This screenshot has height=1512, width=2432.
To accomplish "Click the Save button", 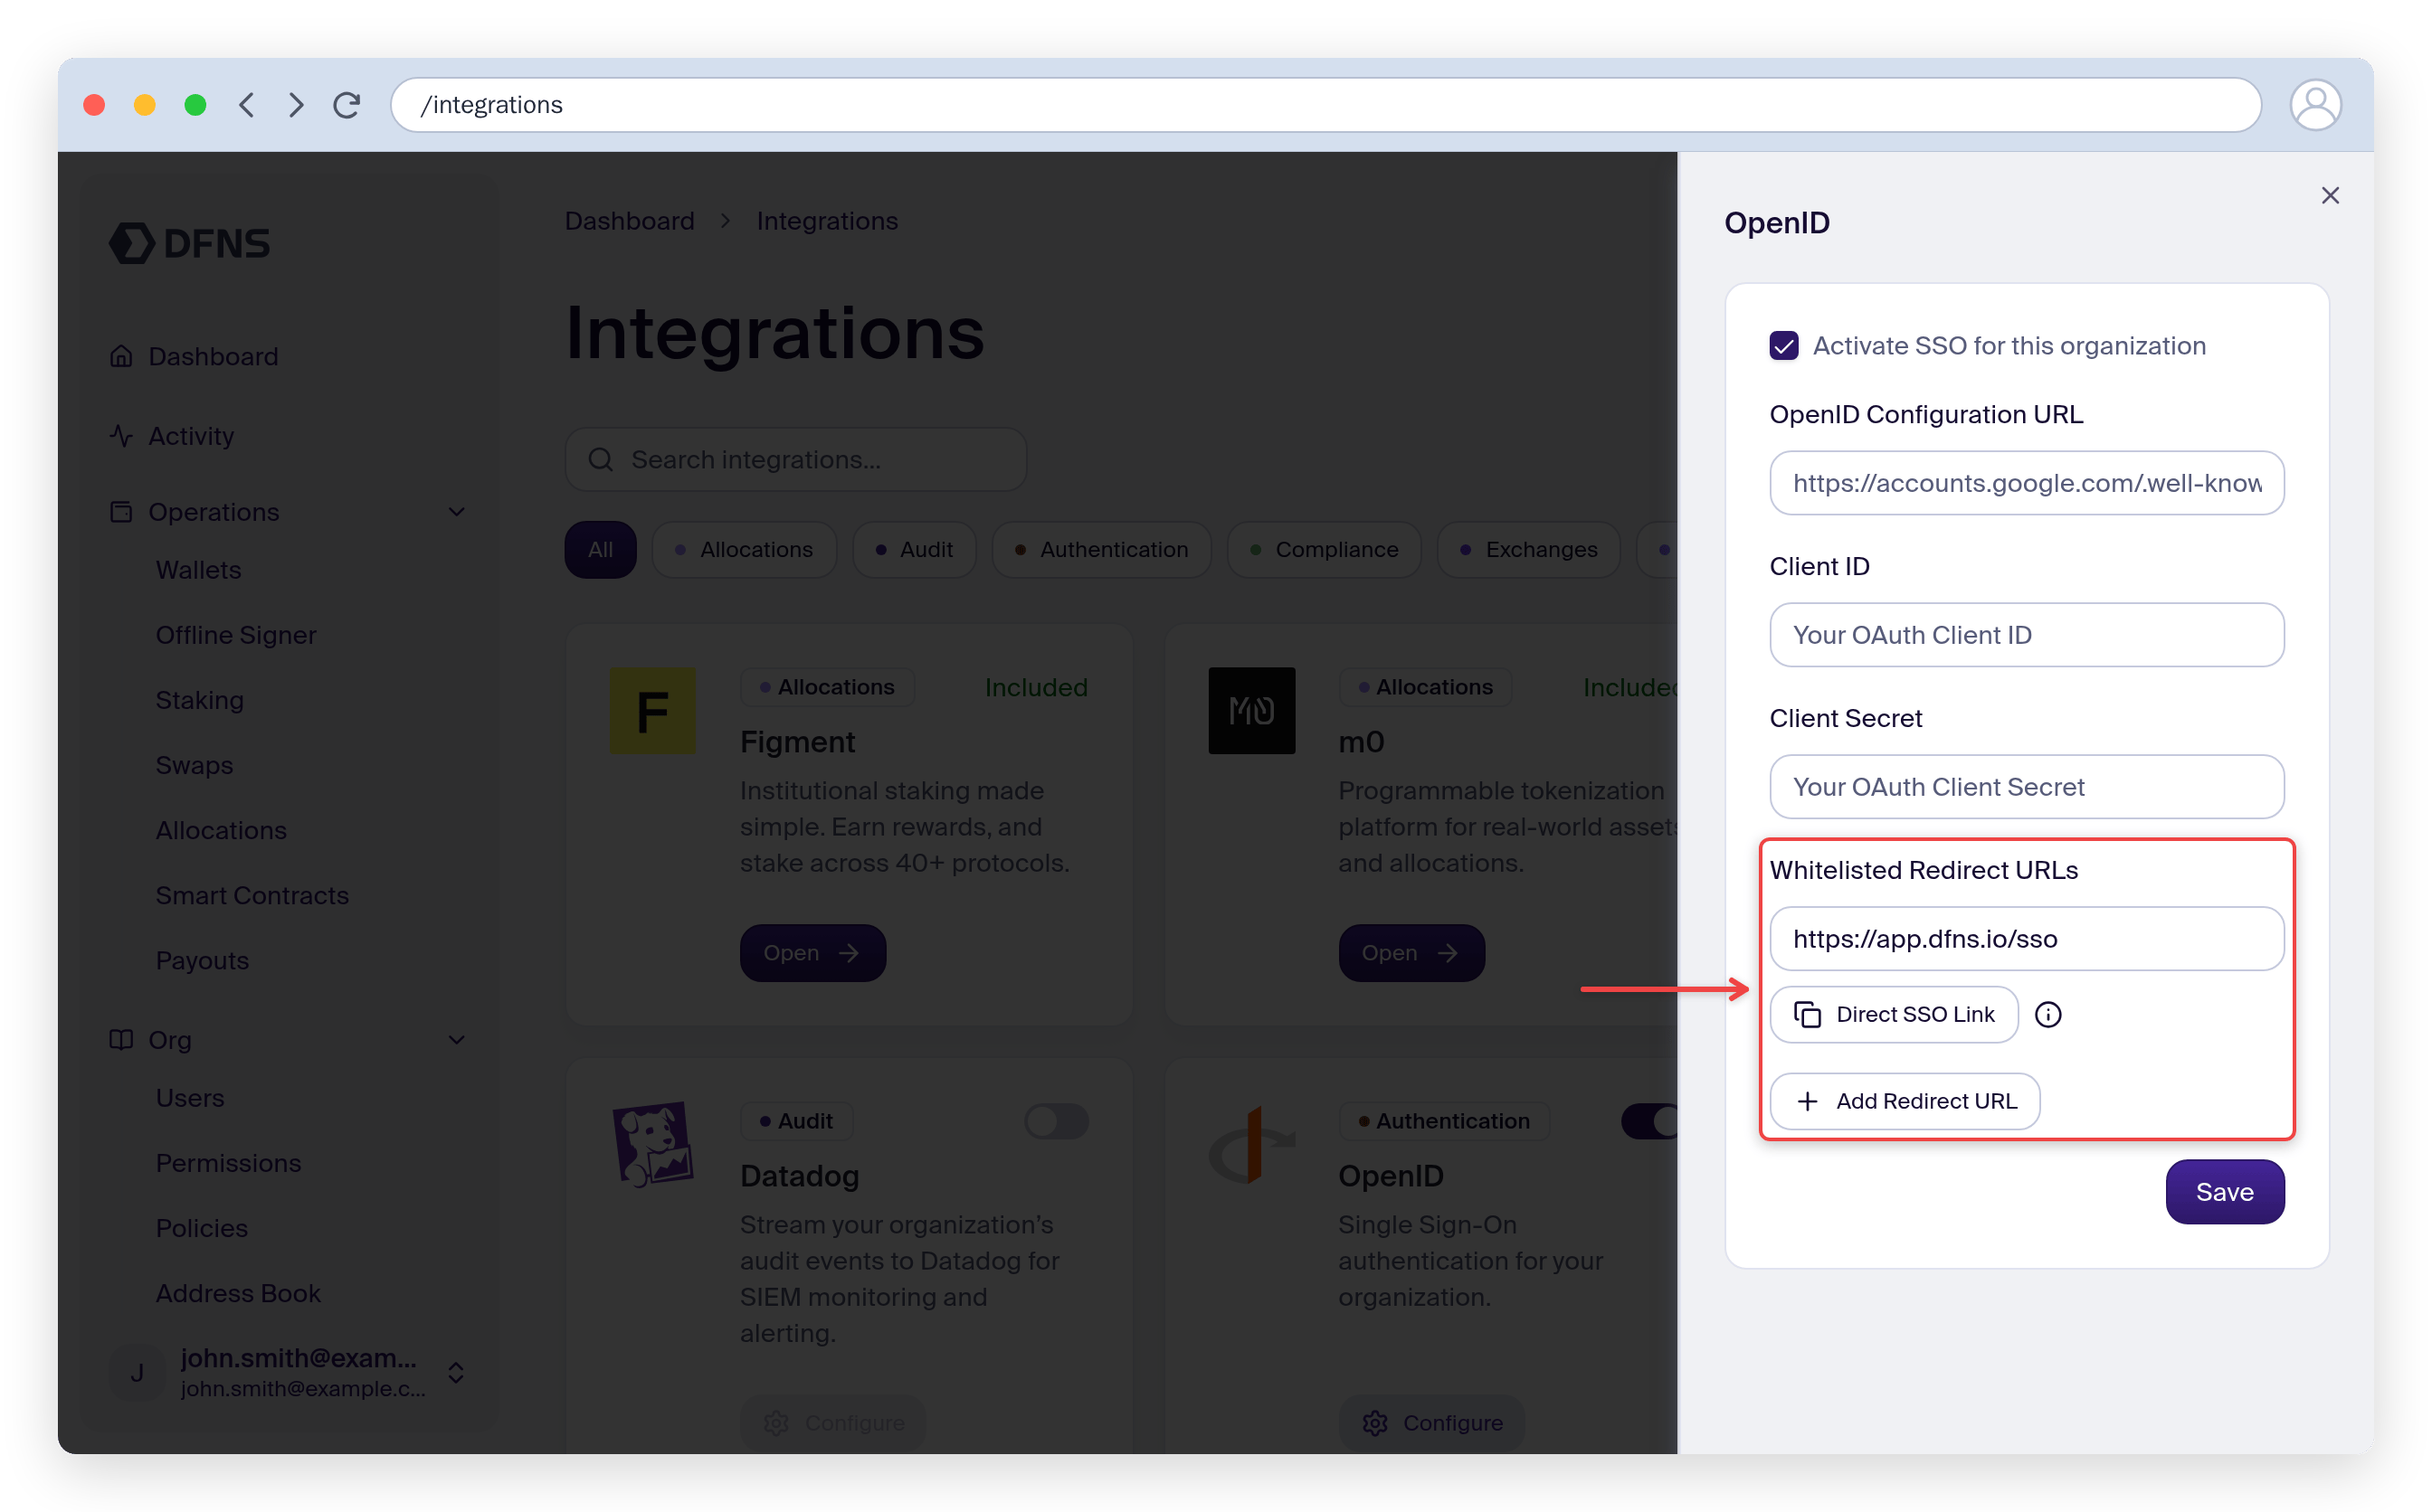I will click(x=2224, y=1192).
